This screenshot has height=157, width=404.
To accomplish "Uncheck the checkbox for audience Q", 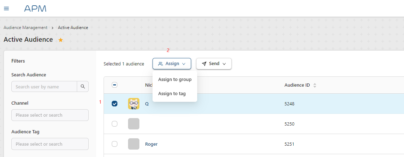I will [x=115, y=104].
